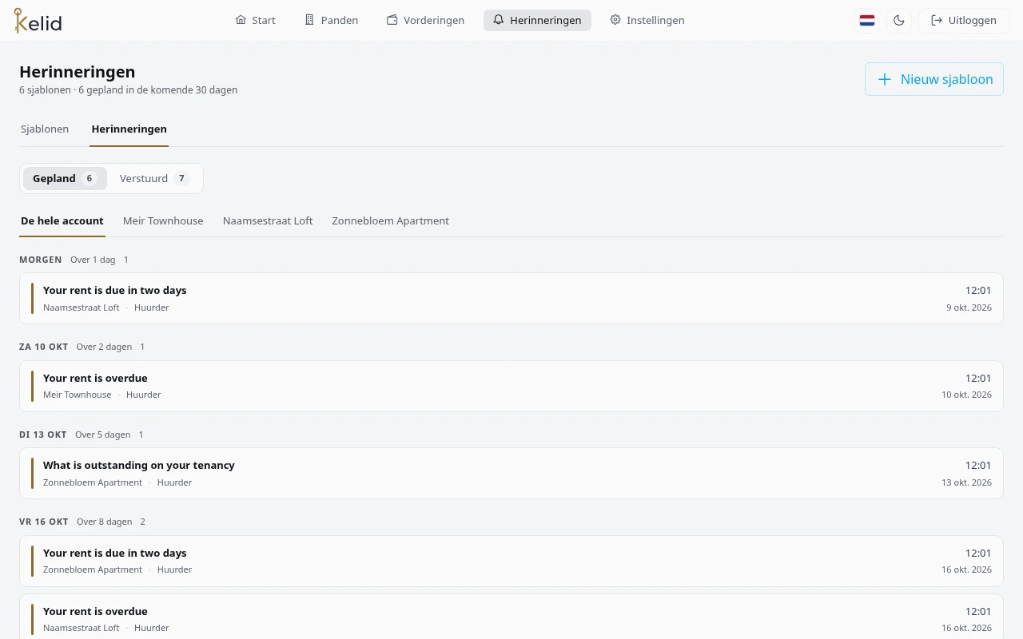The width and height of the screenshot is (1023, 639).
Task: Filter reminders by Zonnebloem Apartment tab
Action: coord(391,221)
